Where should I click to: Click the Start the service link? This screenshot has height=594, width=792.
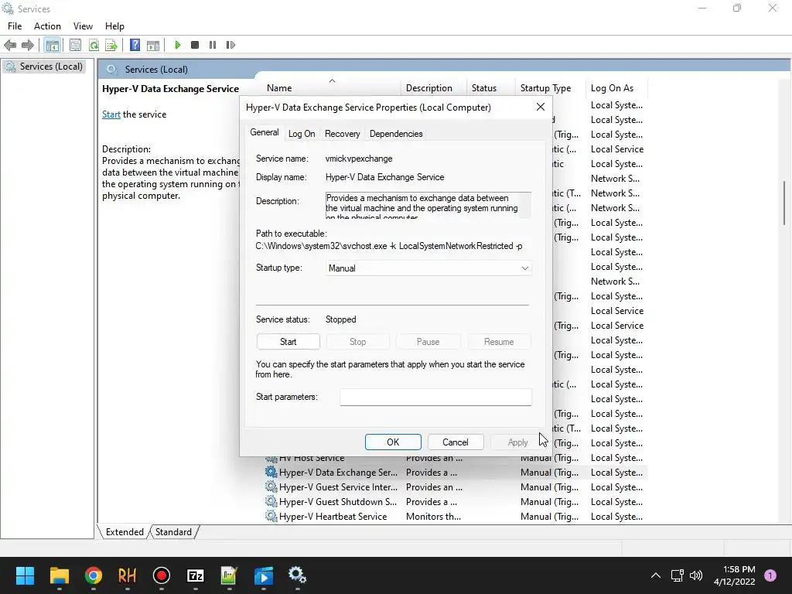[x=111, y=114]
